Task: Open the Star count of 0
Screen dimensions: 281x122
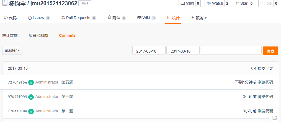Action: point(251,3)
